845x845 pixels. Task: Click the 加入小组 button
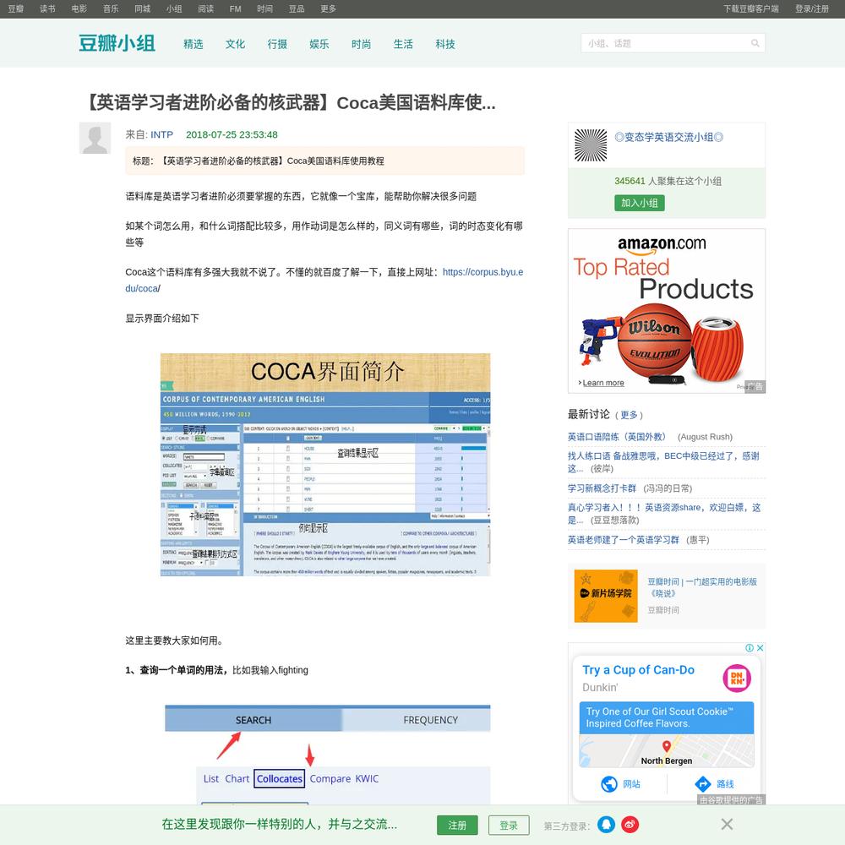[640, 203]
